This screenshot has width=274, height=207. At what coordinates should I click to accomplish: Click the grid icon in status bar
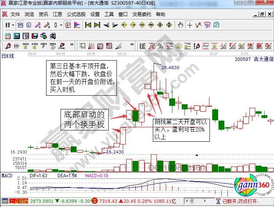click(x=5, y=201)
